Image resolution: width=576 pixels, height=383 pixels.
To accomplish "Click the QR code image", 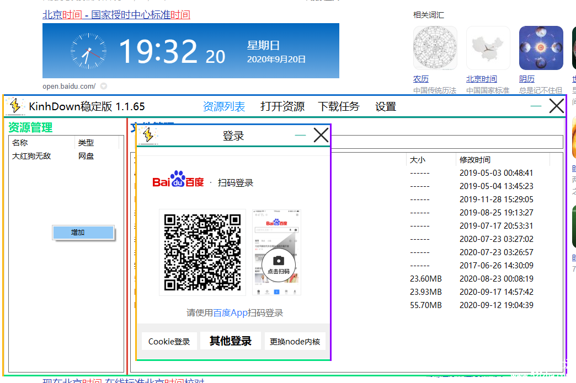I will coord(202,252).
